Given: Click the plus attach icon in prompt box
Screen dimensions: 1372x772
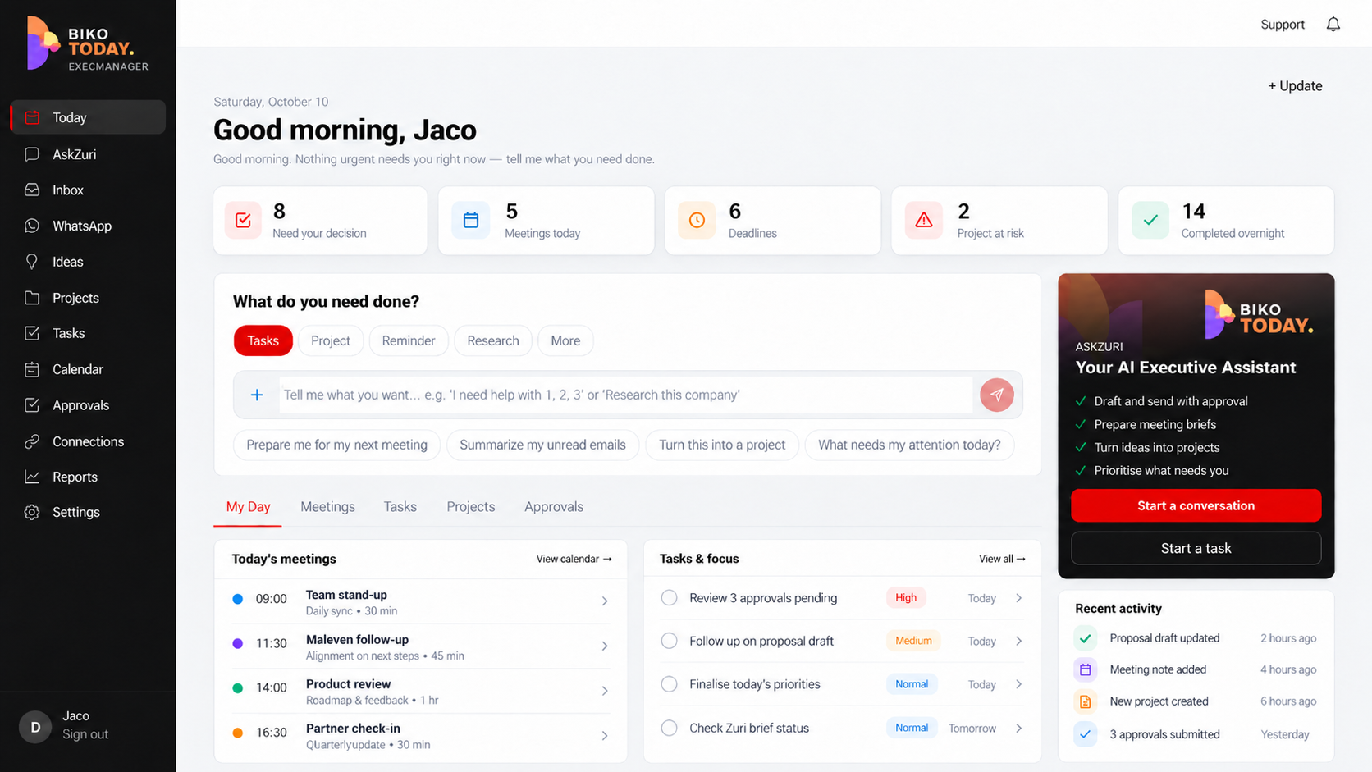Looking at the screenshot, I should (257, 395).
